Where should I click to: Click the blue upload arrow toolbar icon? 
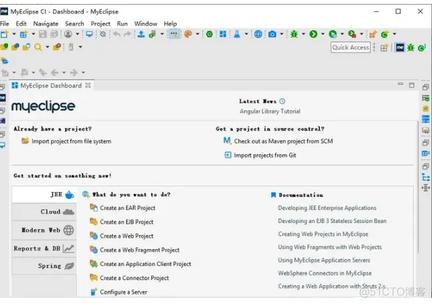click(141, 34)
